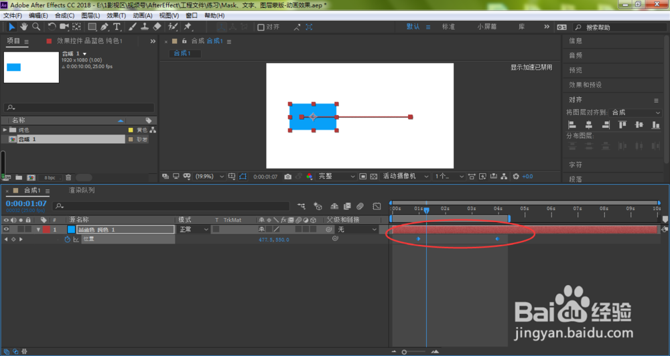The image size is (670, 356).
Task: Click the Region of Interest icon
Action: click(362, 177)
